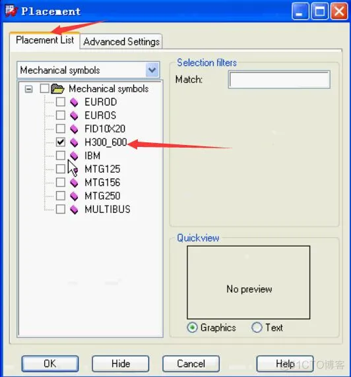
Task: Click the purple symbol icon beside H300_600
Action: coord(74,142)
